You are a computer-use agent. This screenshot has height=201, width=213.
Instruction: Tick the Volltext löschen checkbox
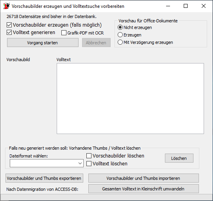pos(89,163)
